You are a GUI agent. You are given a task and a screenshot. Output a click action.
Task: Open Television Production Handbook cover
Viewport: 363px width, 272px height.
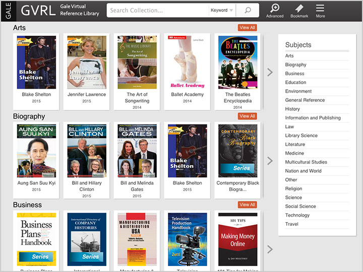[187, 239]
